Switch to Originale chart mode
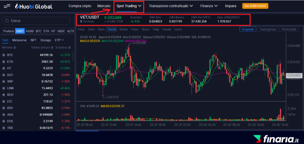Image resolution: width=304 pixels, height=144 pixels. tap(248, 29)
